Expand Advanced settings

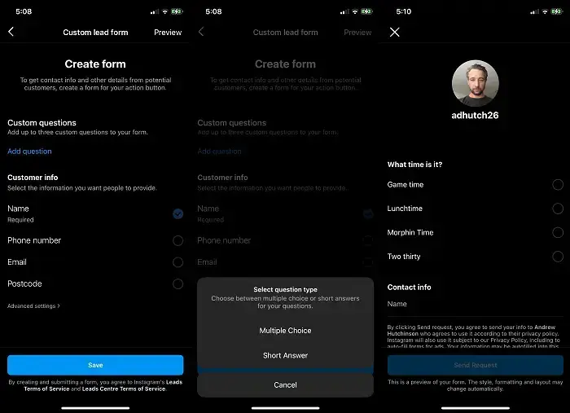point(33,306)
